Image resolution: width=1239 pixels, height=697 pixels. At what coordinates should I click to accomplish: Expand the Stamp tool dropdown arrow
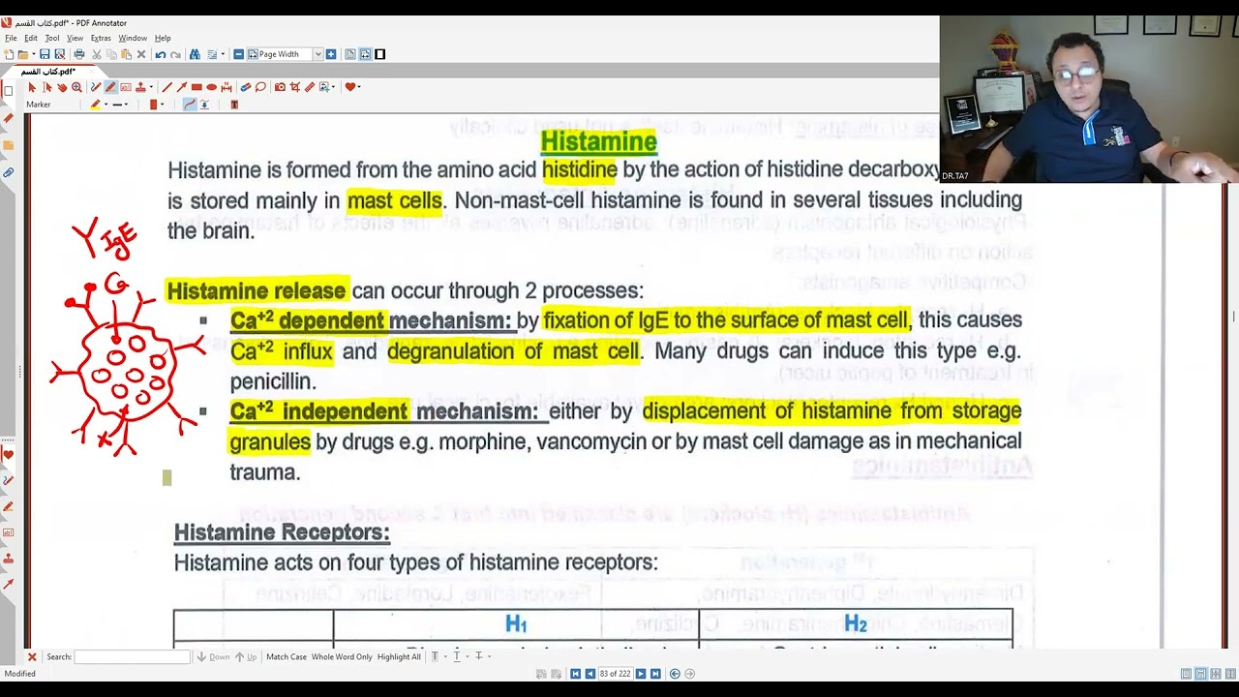click(x=151, y=87)
